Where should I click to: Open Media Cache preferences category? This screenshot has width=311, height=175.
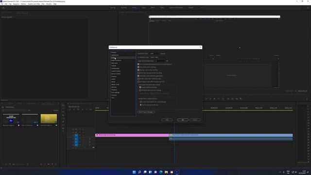pos(115,85)
